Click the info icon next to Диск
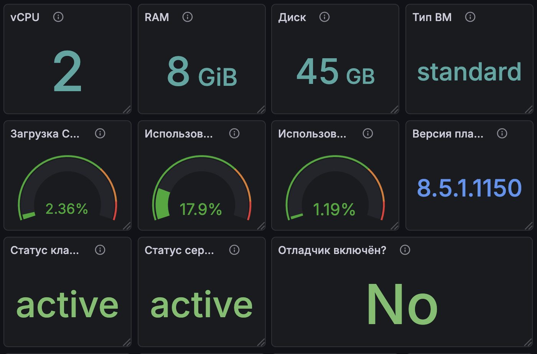 tap(325, 17)
